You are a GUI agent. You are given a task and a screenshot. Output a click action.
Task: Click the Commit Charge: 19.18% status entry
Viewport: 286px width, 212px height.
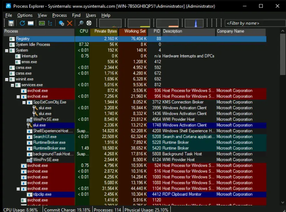(67, 210)
